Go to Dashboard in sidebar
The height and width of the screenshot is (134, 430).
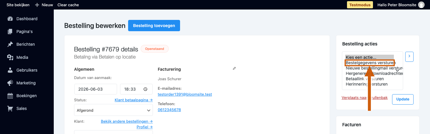coord(27,19)
